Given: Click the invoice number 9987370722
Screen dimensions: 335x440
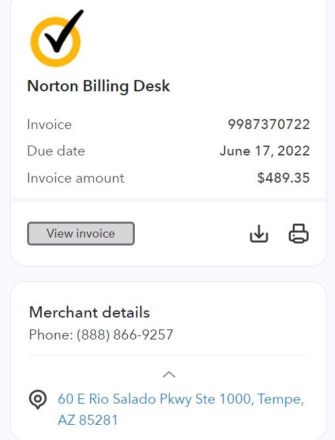Looking at the screenshot, I should (x=269, y=124).
